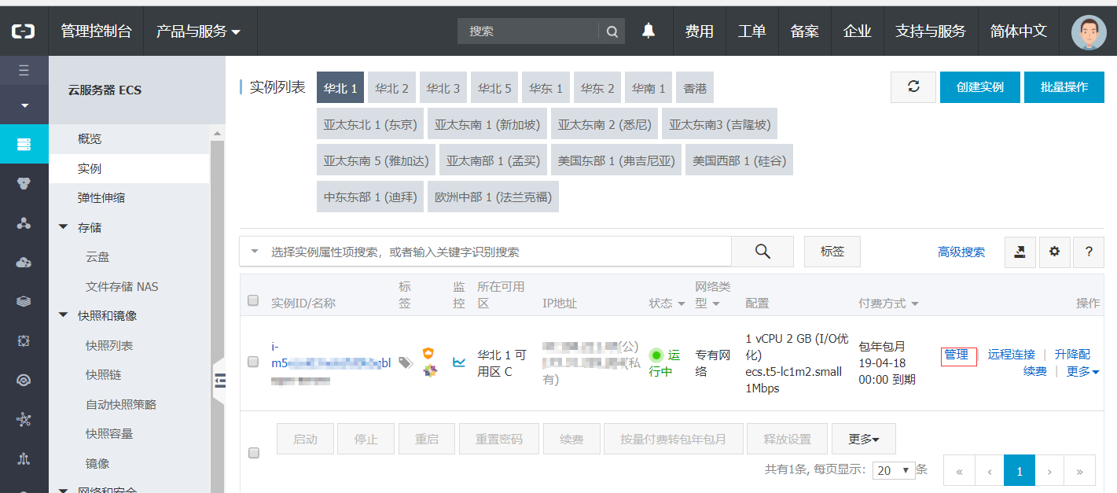Viewport: 1117px width, 493px height.
Task: Open 云盘 under 存储
Action: tap(97, 257)
